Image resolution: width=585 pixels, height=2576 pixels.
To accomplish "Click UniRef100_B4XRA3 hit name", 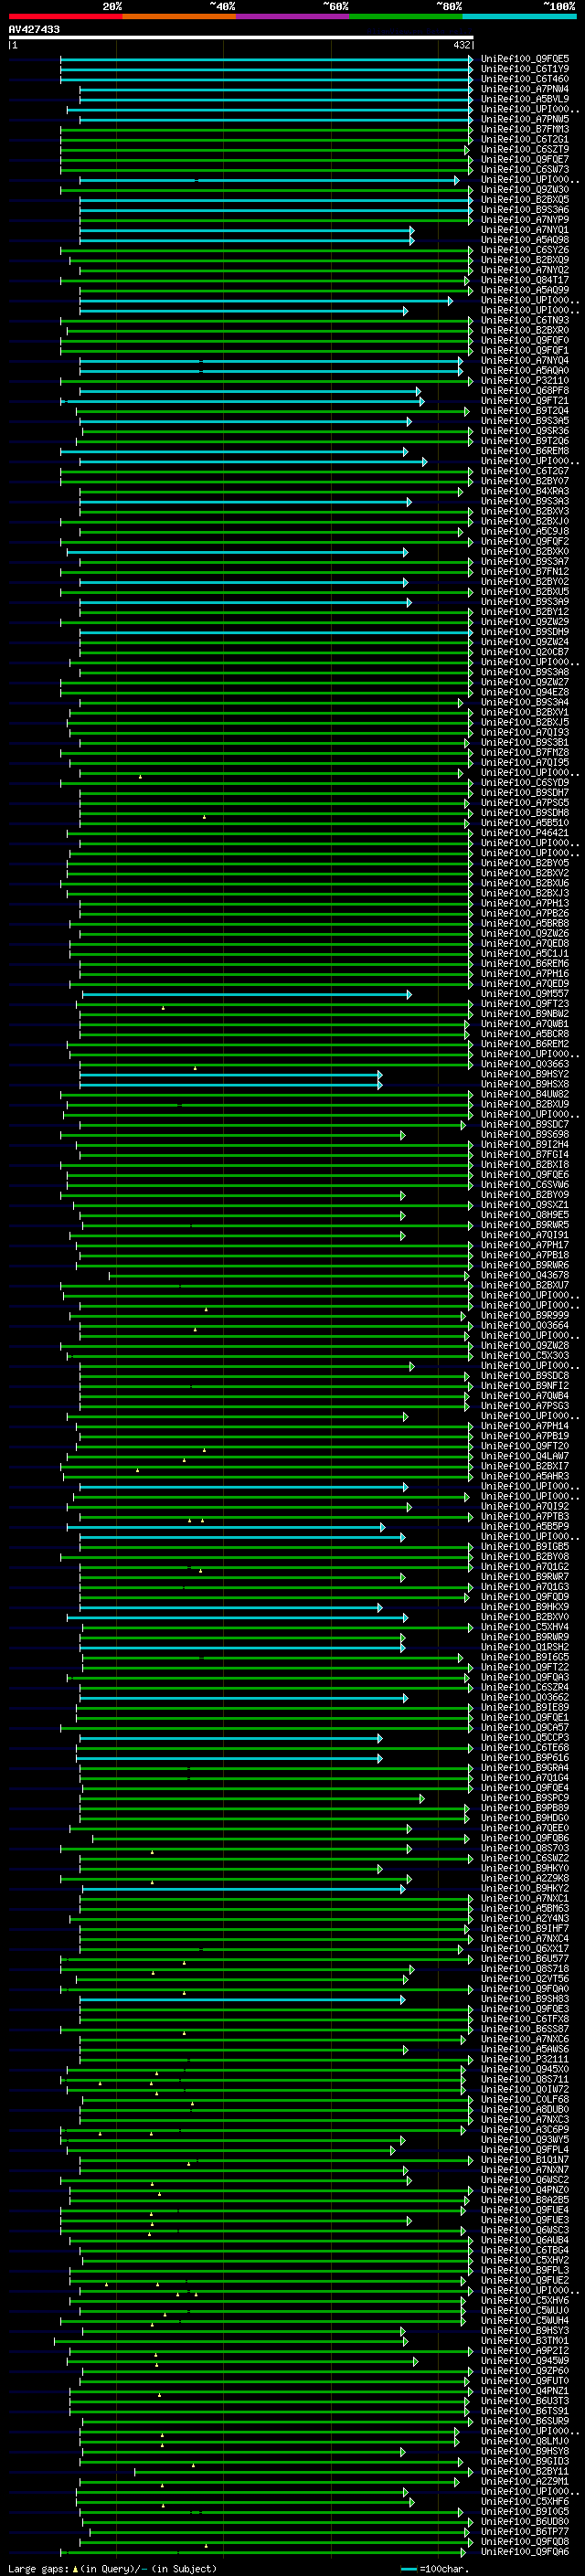I will click(x=525, y=491).
